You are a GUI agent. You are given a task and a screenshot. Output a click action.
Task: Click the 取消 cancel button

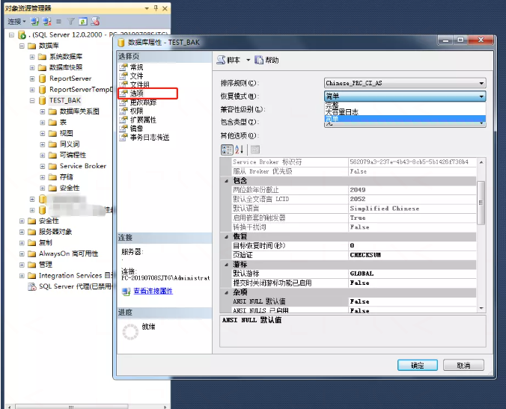point(463,365)
